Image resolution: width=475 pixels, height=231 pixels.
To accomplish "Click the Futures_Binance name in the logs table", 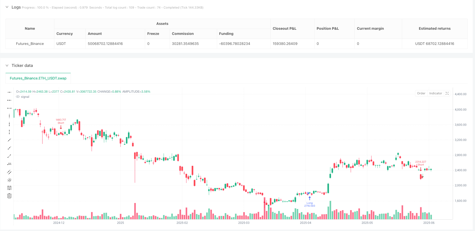I will (30, 43).
